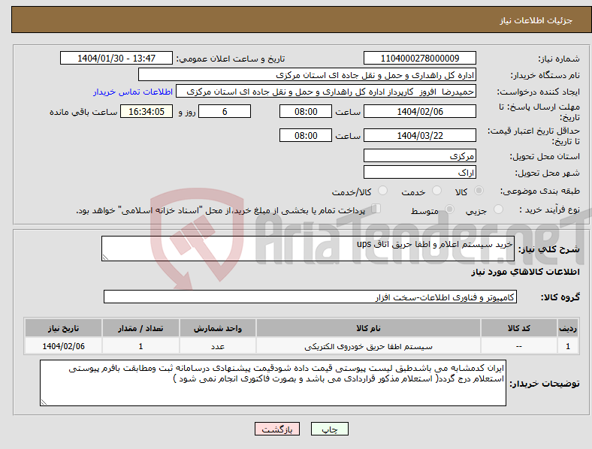Click the response deadline date 1404/02/06 field
Viewport: 592px width, 449px height.
tap(420, 111)
